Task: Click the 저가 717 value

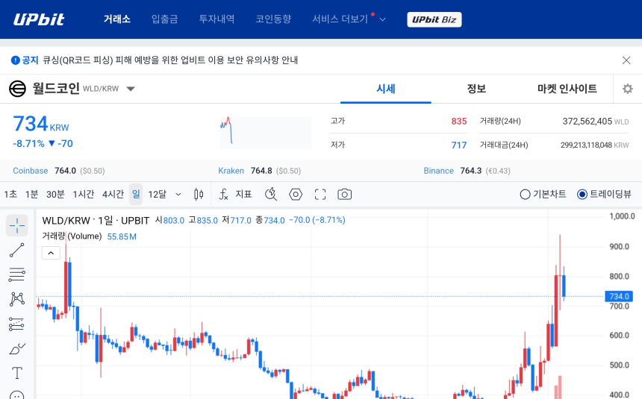Action: coord(459,145)
